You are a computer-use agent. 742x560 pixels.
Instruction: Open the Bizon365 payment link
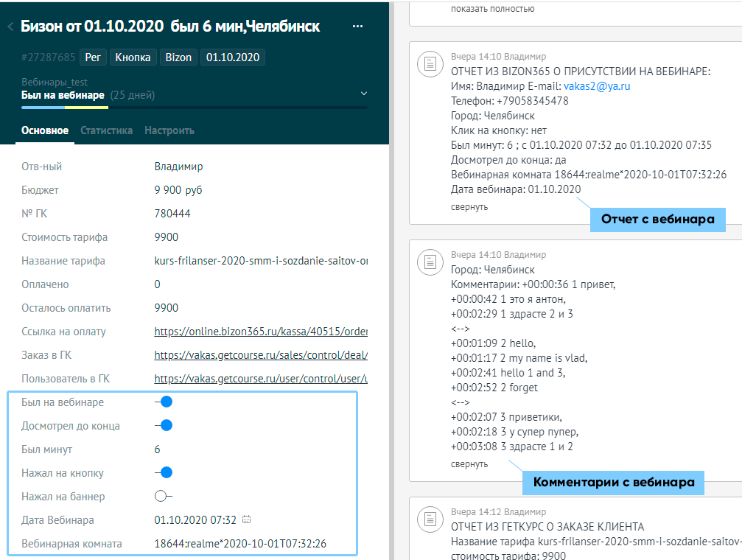pyautogui.click(x=261, y=332)
